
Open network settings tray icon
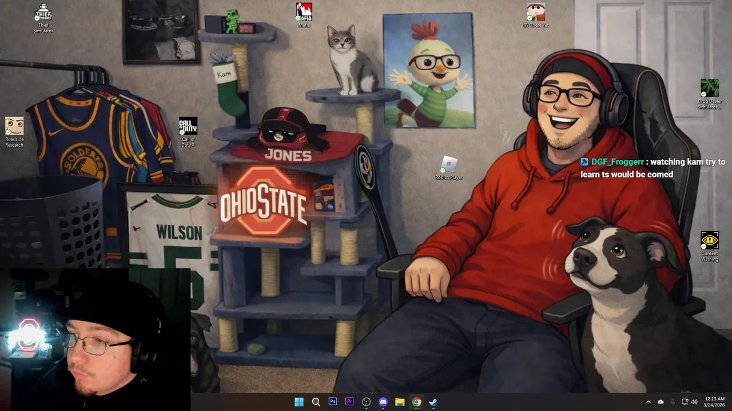[x=685, y=402]
